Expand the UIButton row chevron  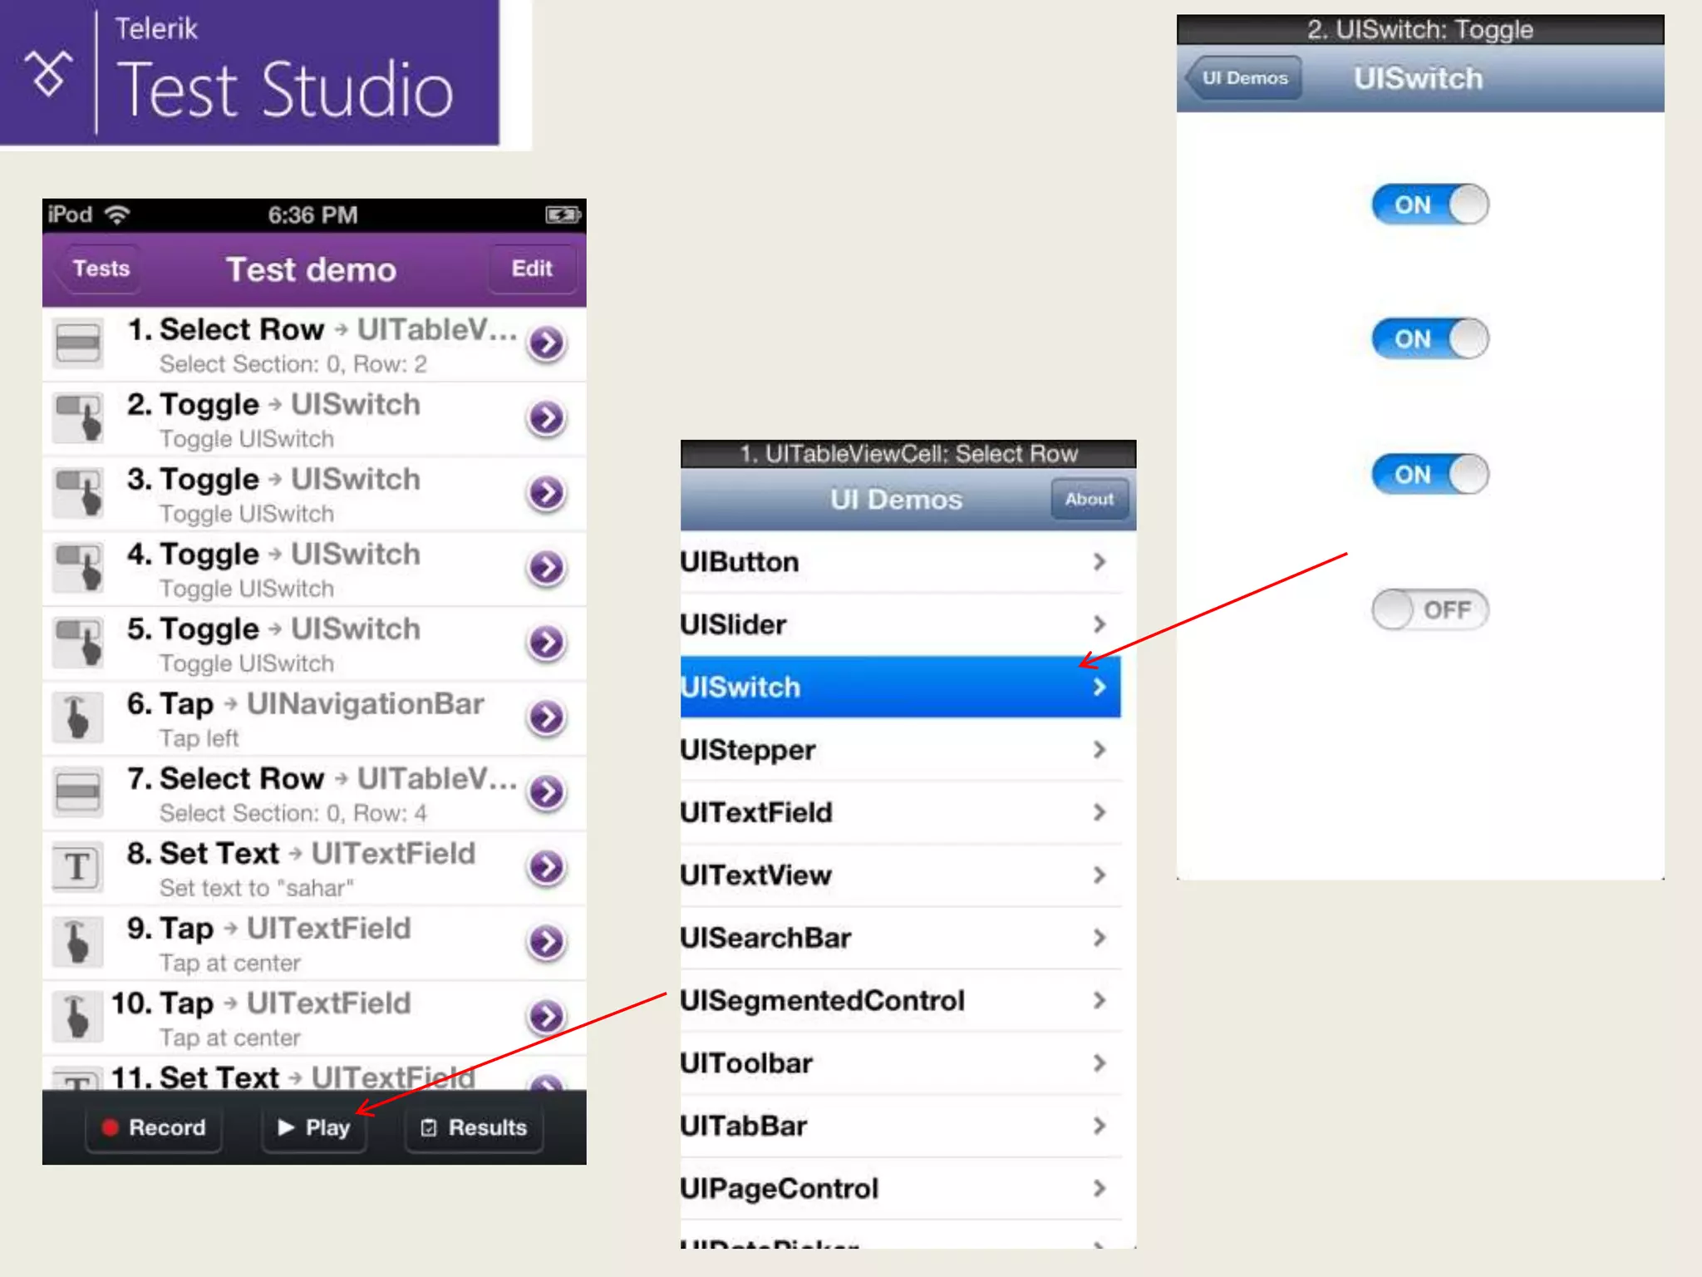click(x=1099, y=562)
